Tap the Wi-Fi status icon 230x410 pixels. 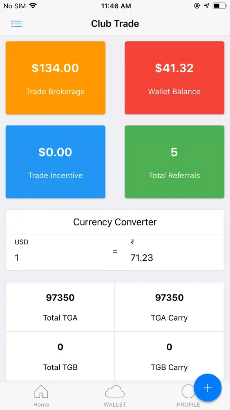coord(33,6)
